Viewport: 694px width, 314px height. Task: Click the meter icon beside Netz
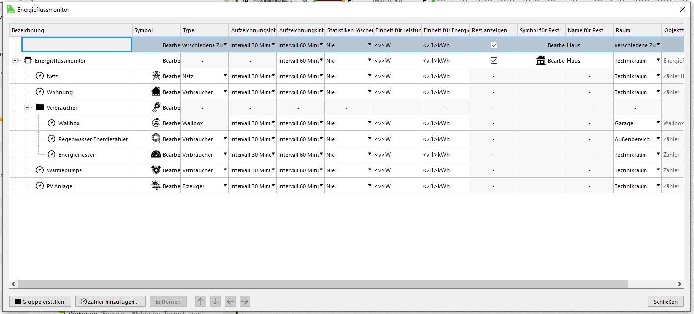(40, 76)
